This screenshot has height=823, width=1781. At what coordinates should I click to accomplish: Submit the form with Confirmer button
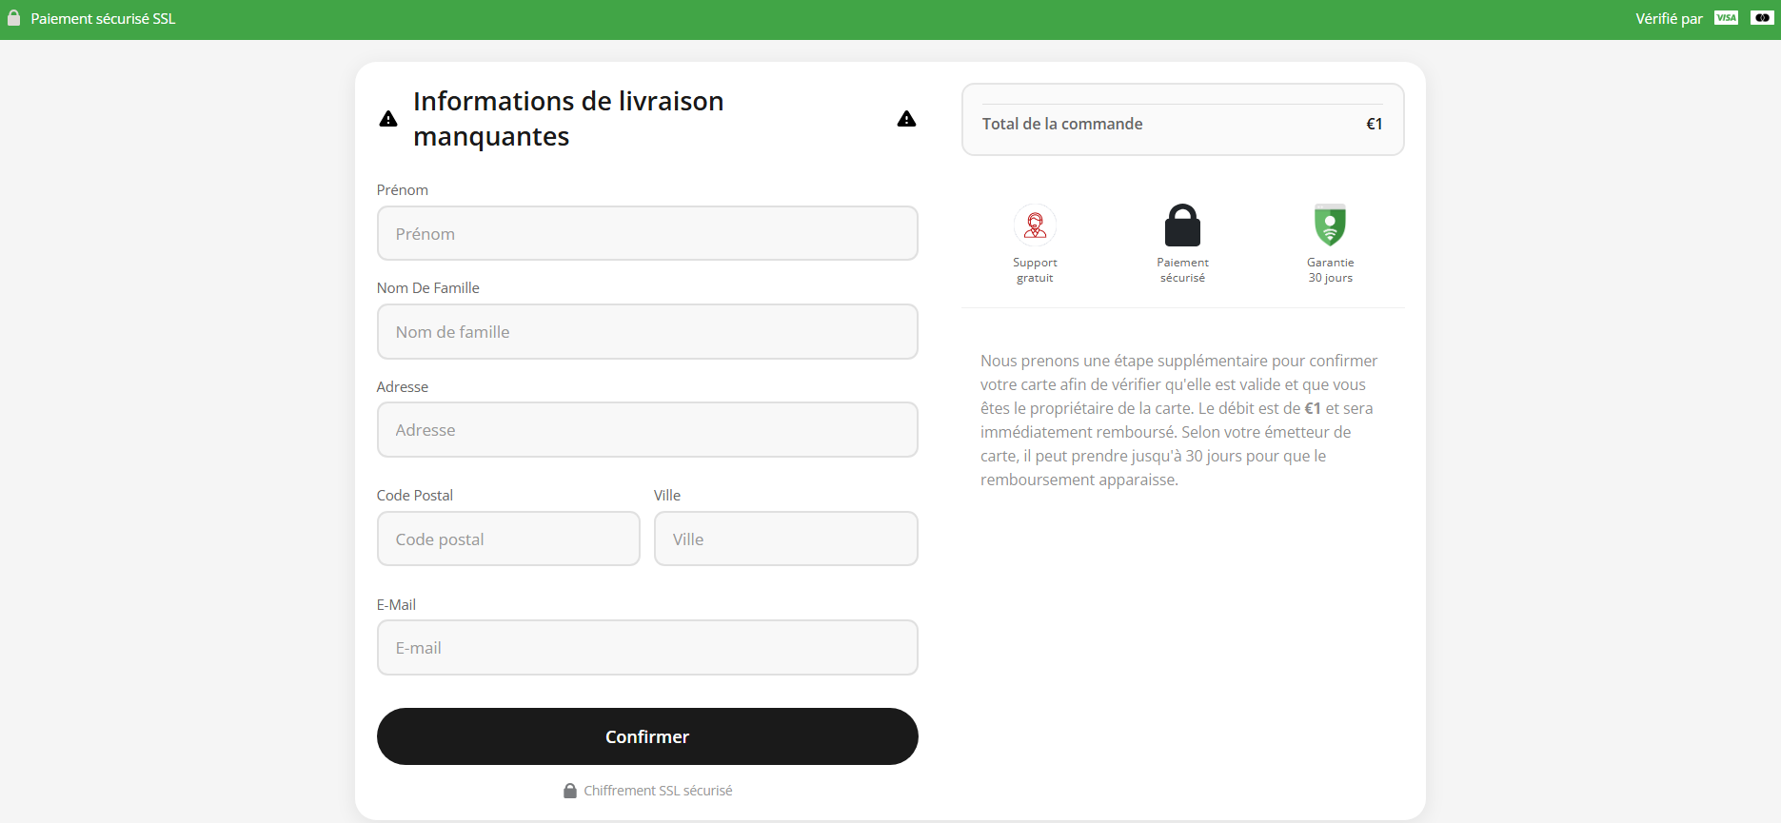click(647, 736)
